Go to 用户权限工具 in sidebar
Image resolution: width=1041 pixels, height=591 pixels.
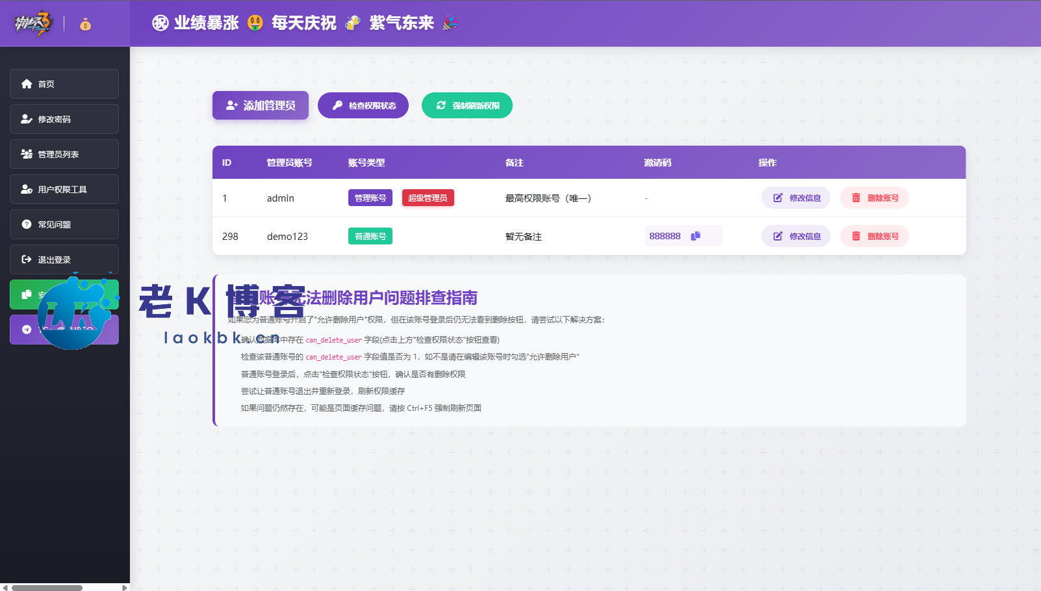[64, 189]
